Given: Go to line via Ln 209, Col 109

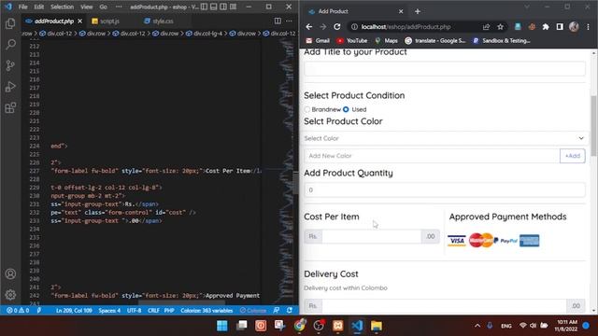Looking at the screenshot, I should click(74, 311).
